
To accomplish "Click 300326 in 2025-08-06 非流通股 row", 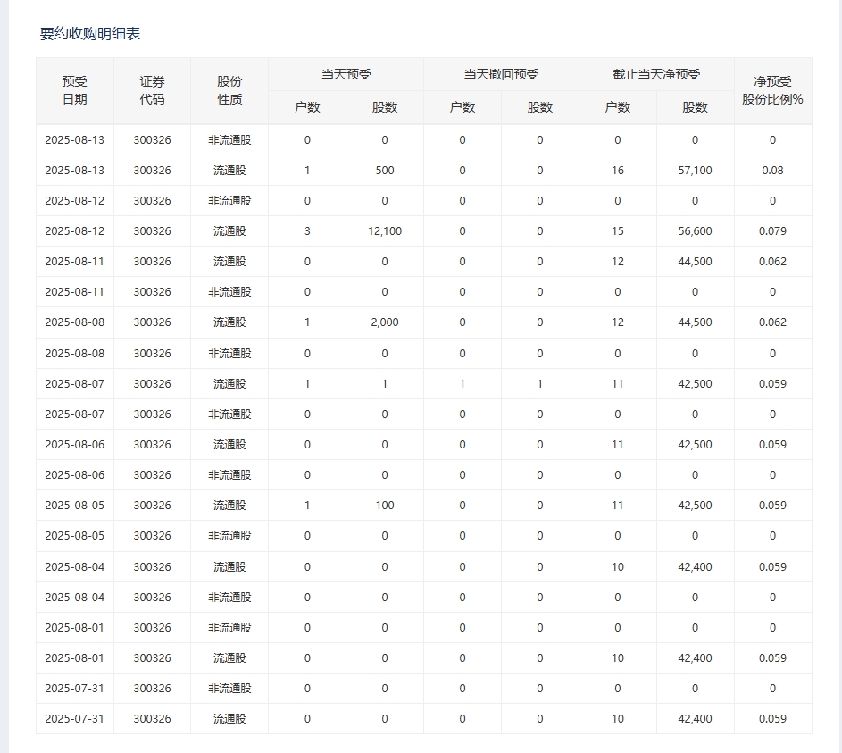I will point(152,475).
